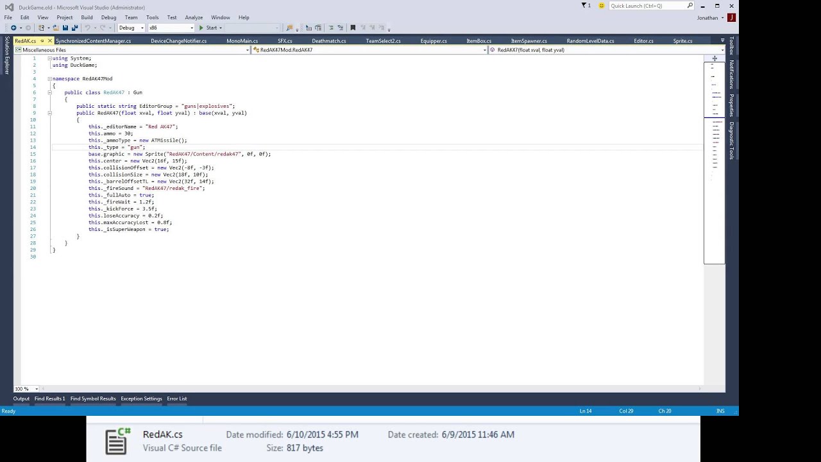Viewport: 821px width, 462px height.
Task: Click the Open File toolbar icon
Action: pos(56,28)
